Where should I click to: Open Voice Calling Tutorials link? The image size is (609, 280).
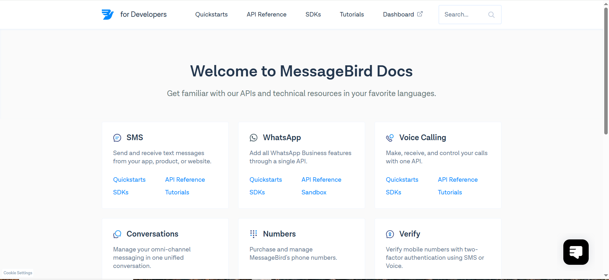tap(450, 192)
